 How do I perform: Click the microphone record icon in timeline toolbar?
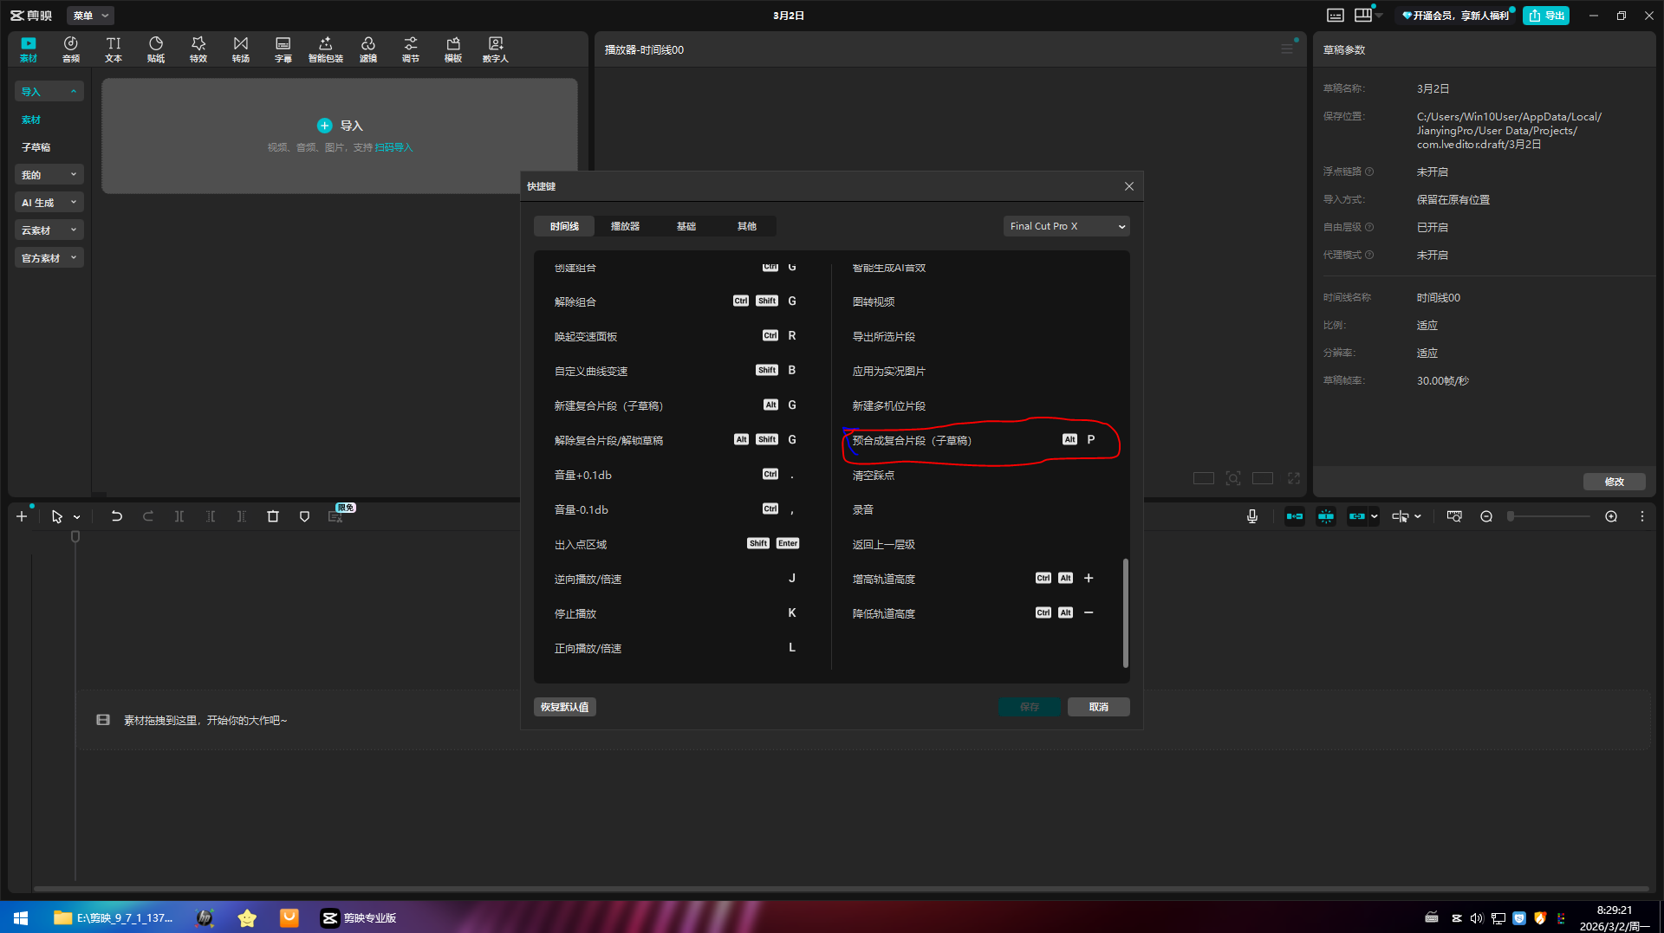point(1252,516)
